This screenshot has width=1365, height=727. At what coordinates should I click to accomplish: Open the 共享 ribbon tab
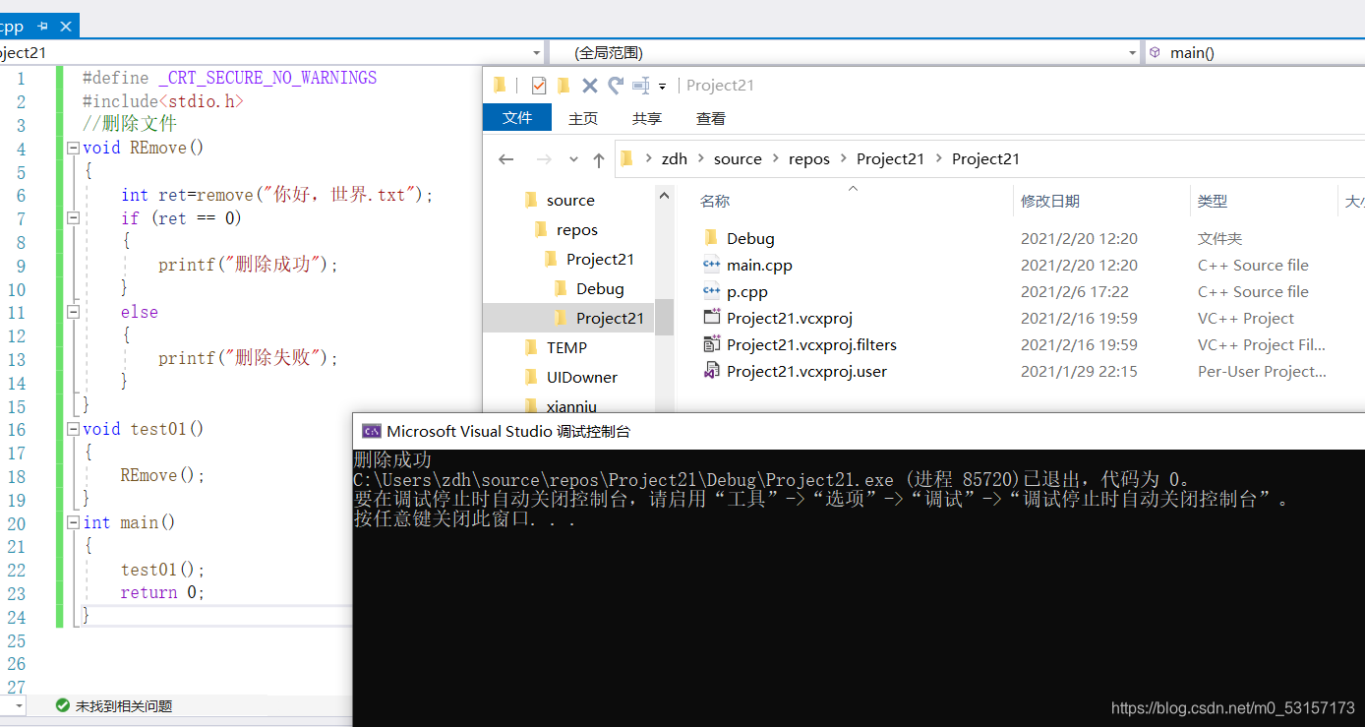(647, 118)
